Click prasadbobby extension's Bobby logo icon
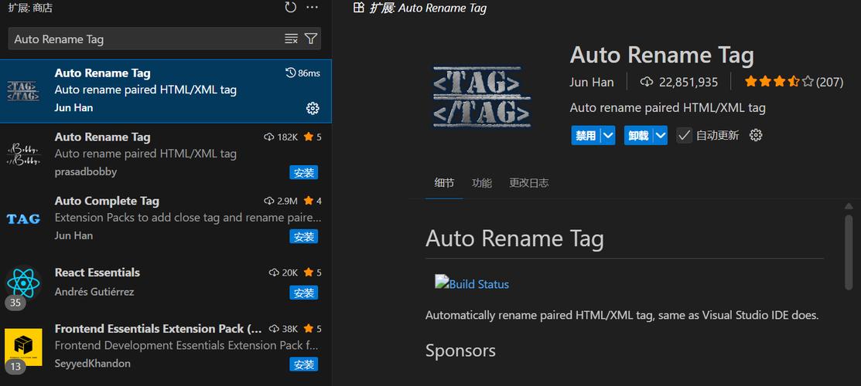This screenshot has width=861, height=386. coord(23,155)
